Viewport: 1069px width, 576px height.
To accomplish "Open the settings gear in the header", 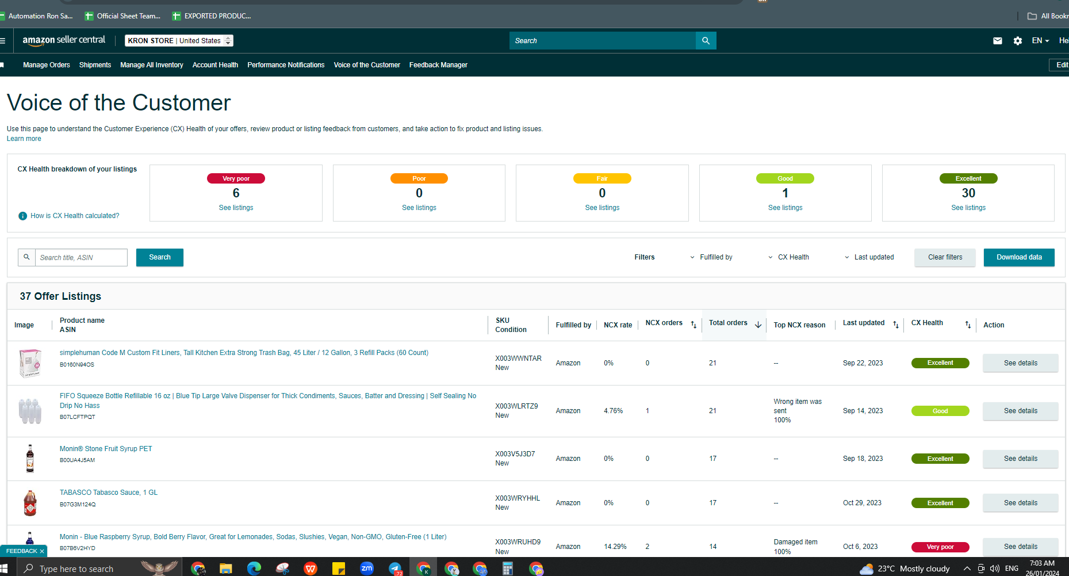I will [x=1018, y=41].
